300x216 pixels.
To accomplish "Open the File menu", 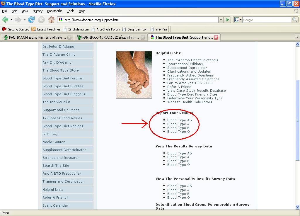I will (x=4, y=11).
